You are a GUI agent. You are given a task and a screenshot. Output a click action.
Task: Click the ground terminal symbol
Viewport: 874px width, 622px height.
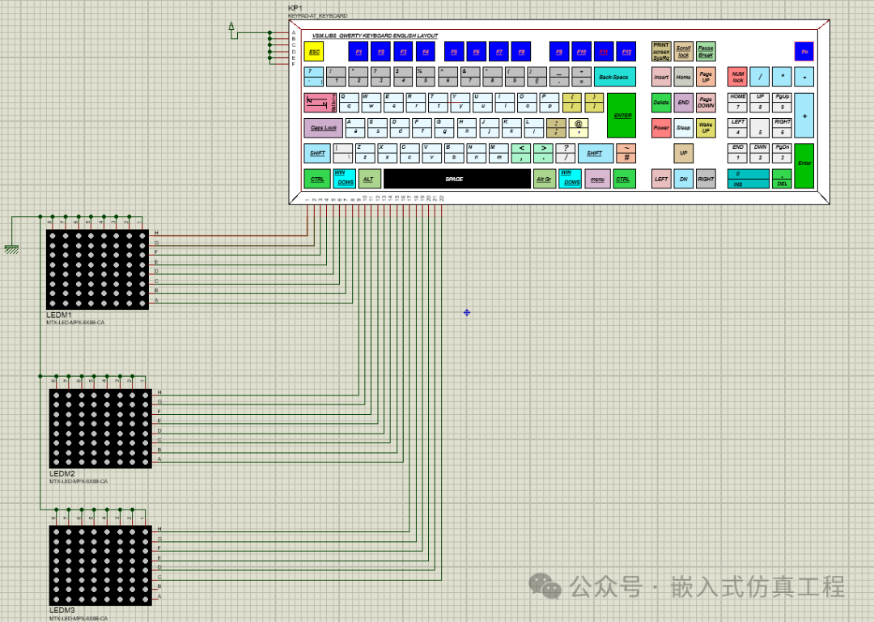[11, 249]
